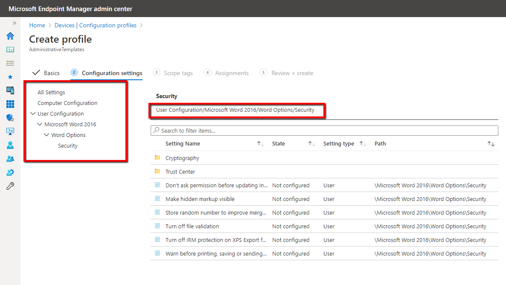Collapse the Word Options node
The width and height of the screenshot is (506, 285).
click(x=47, y=135)
